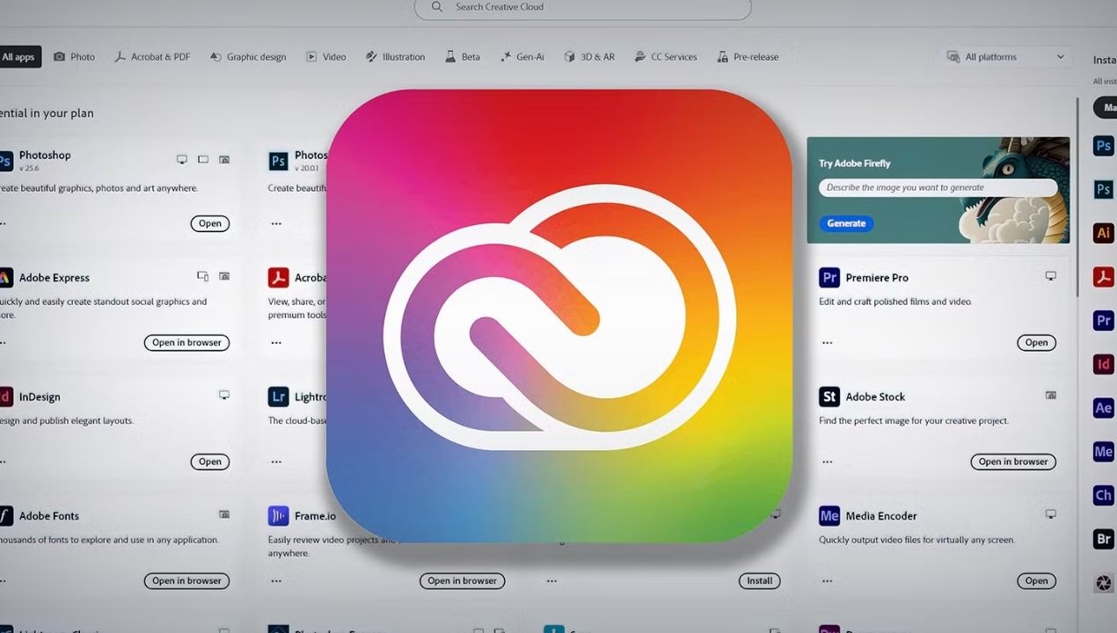Click the Adobe Stock app icon
The image size is (1117, 633).
coord(829,397)
